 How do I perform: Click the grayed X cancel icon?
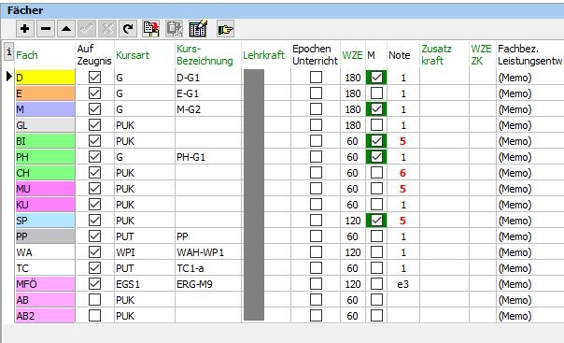pos(107,28)
